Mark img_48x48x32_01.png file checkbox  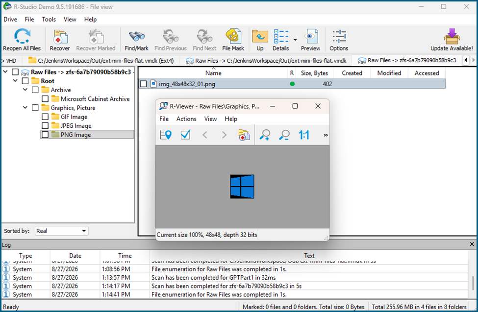[x=143, y=84]
